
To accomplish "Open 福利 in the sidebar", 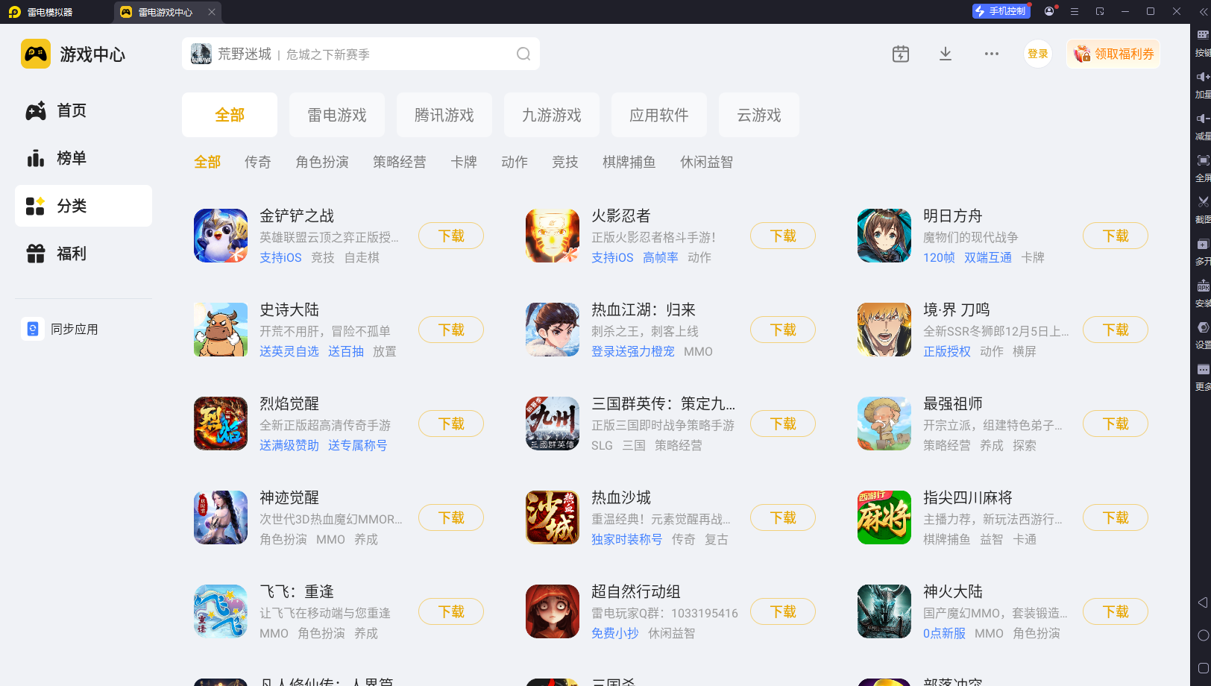I will click(x=84, y=254).
